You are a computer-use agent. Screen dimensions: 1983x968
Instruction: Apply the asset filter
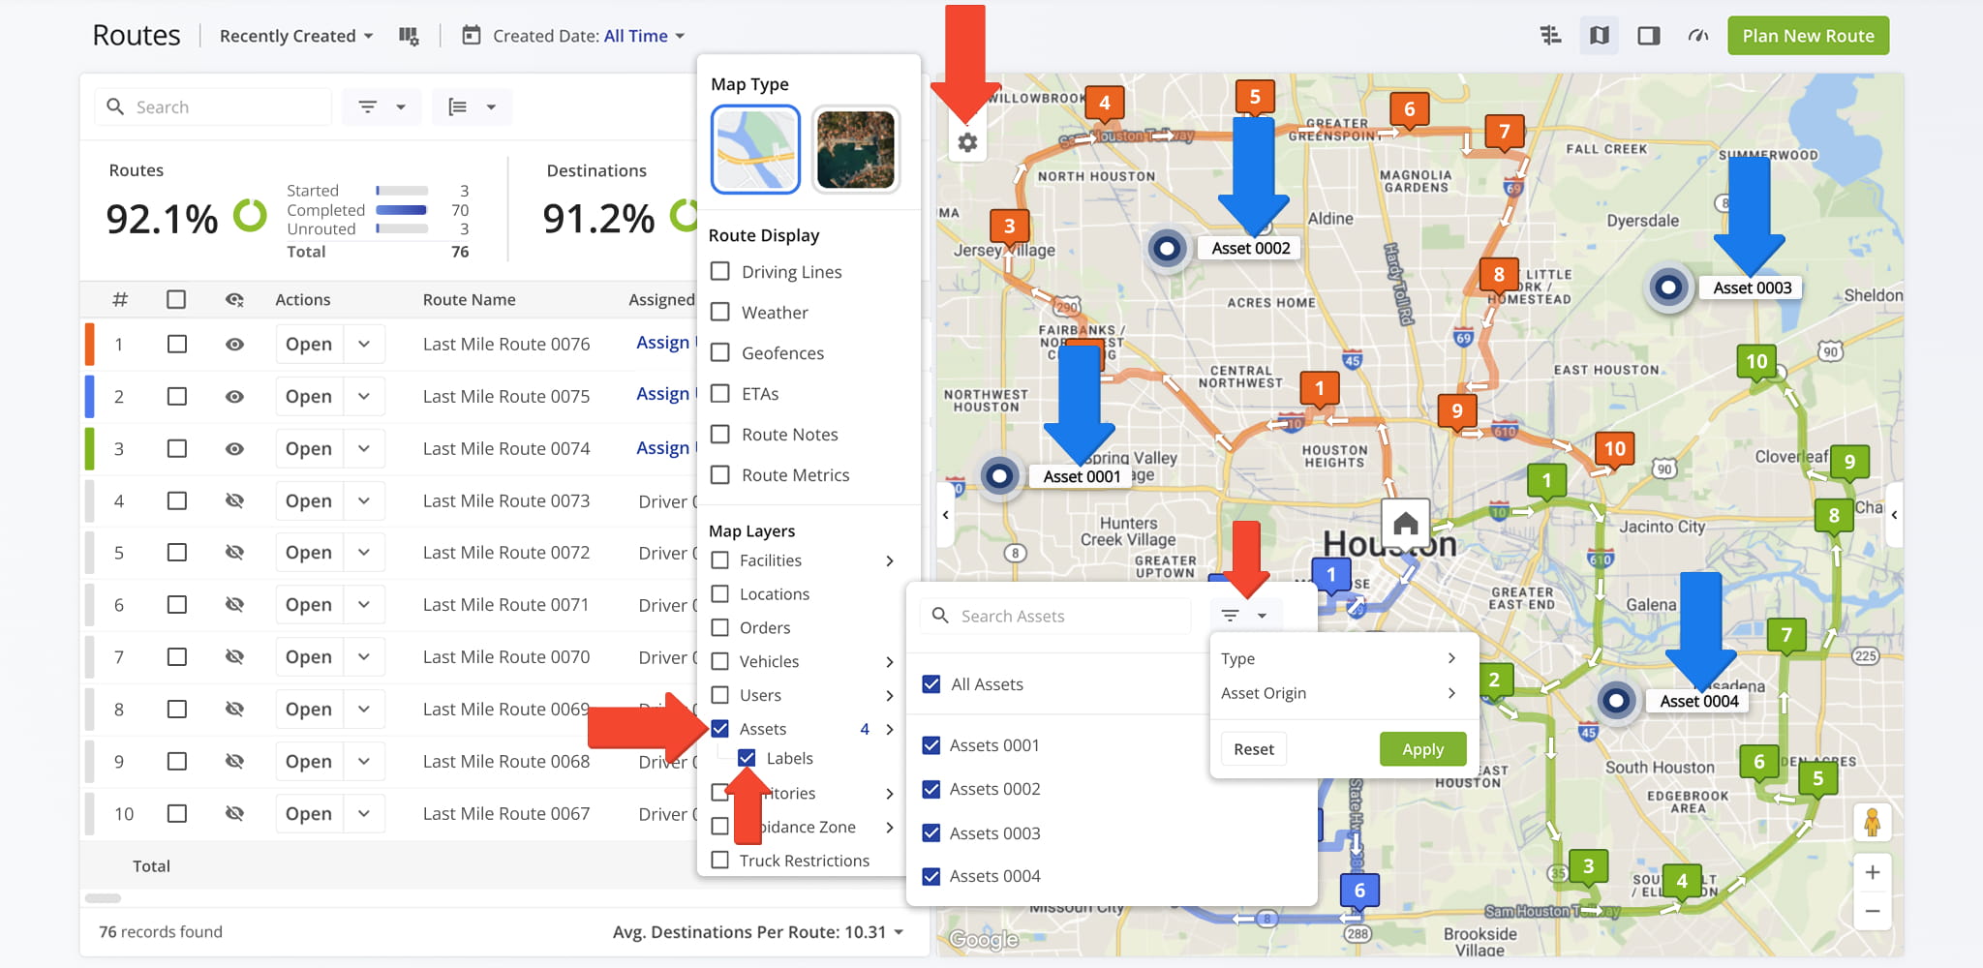(x=1422, y=749)
